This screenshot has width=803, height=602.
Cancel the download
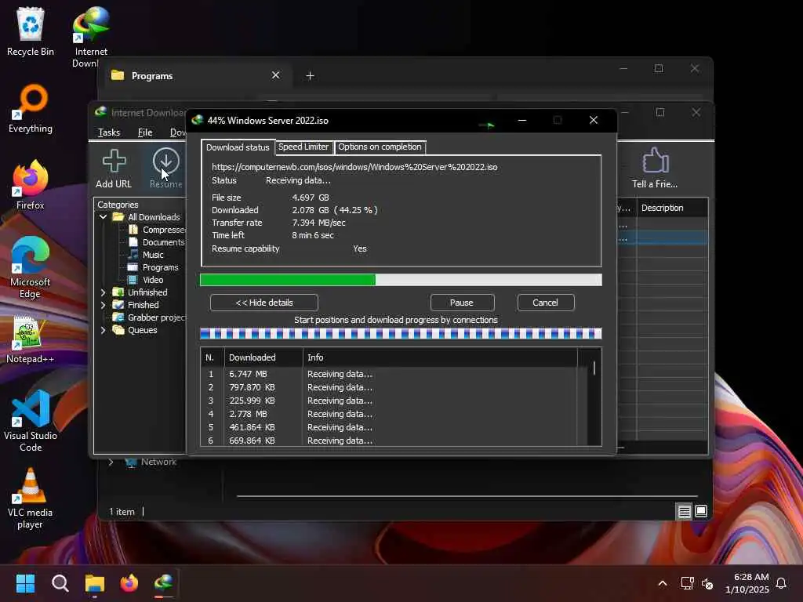point(546,303)
